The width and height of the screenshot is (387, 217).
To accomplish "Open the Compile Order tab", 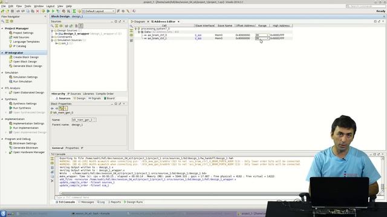I will pos(105,94).
